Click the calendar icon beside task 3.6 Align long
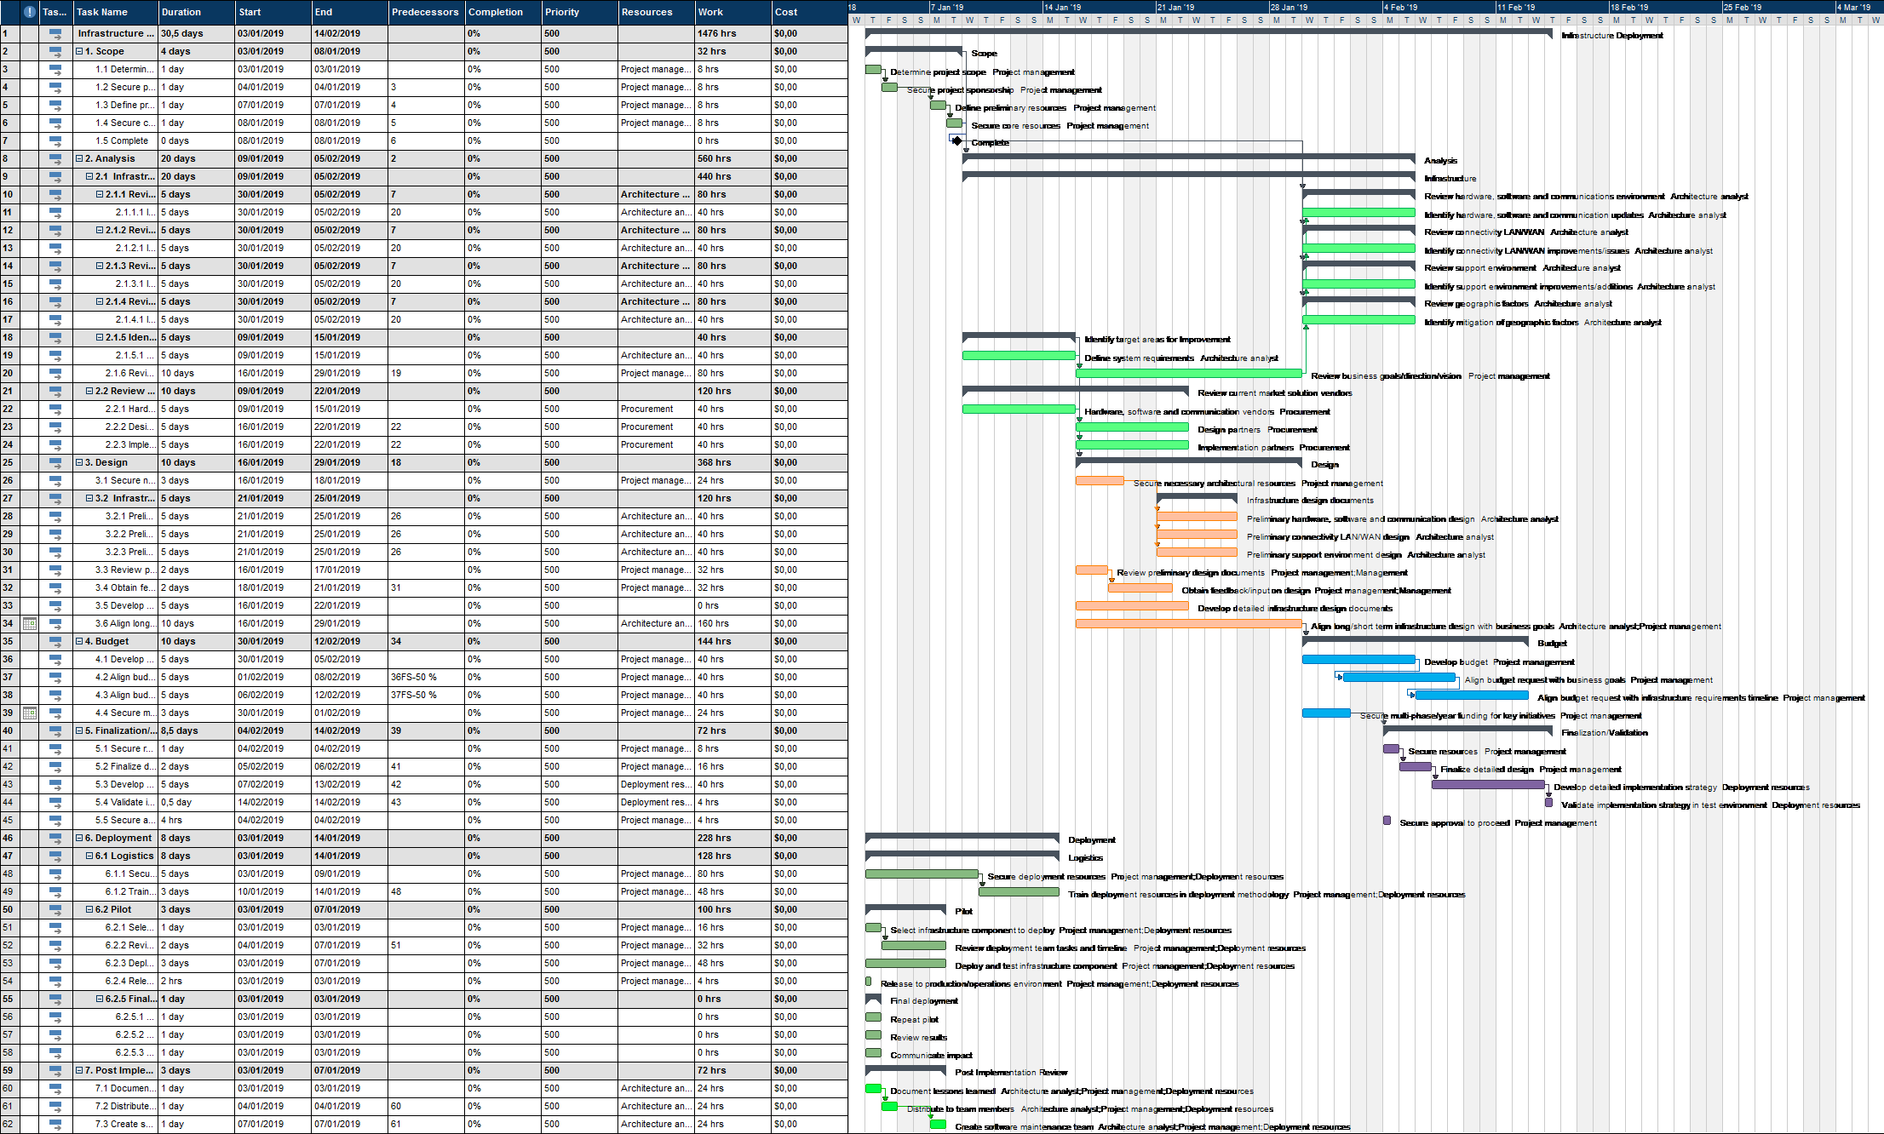1884x1134 pixels. (30, 623)
